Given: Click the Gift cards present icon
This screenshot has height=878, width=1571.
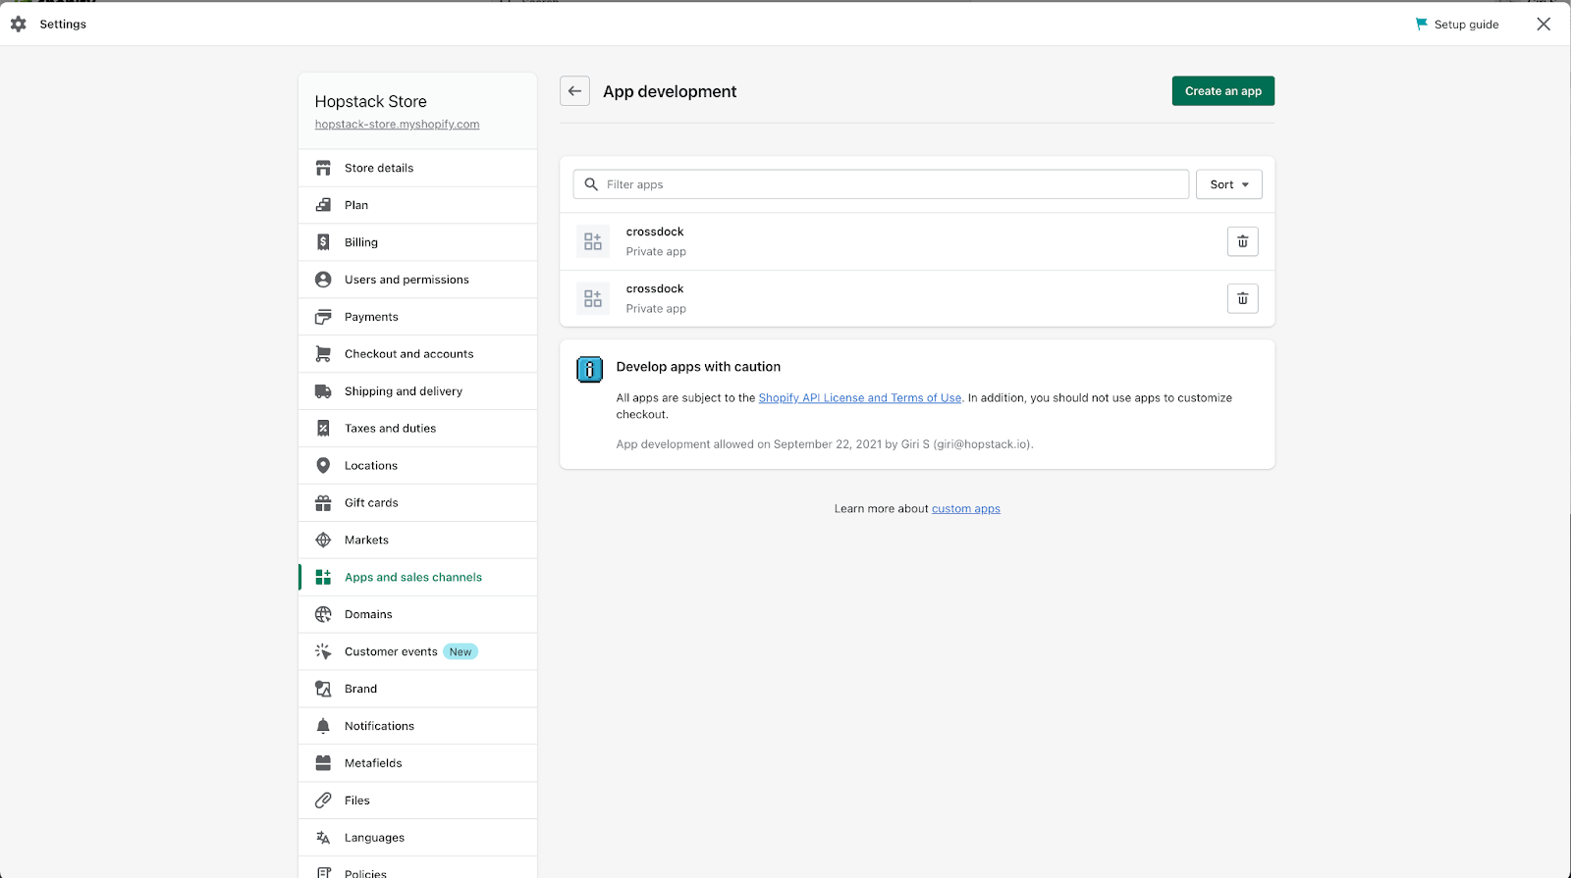Looking at the screenshot, I should [x=323, y=503].
